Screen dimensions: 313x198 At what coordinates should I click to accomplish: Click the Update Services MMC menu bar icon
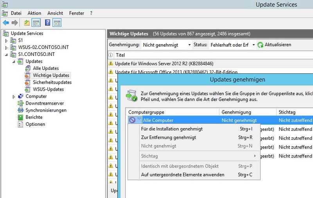pyautogui.click(x=5, y=13)
